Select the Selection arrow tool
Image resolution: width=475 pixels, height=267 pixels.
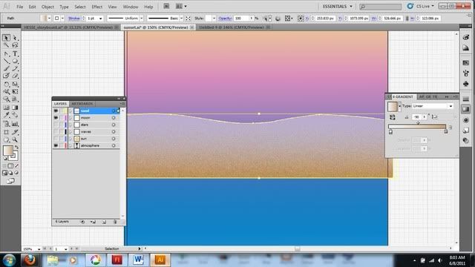6,38
